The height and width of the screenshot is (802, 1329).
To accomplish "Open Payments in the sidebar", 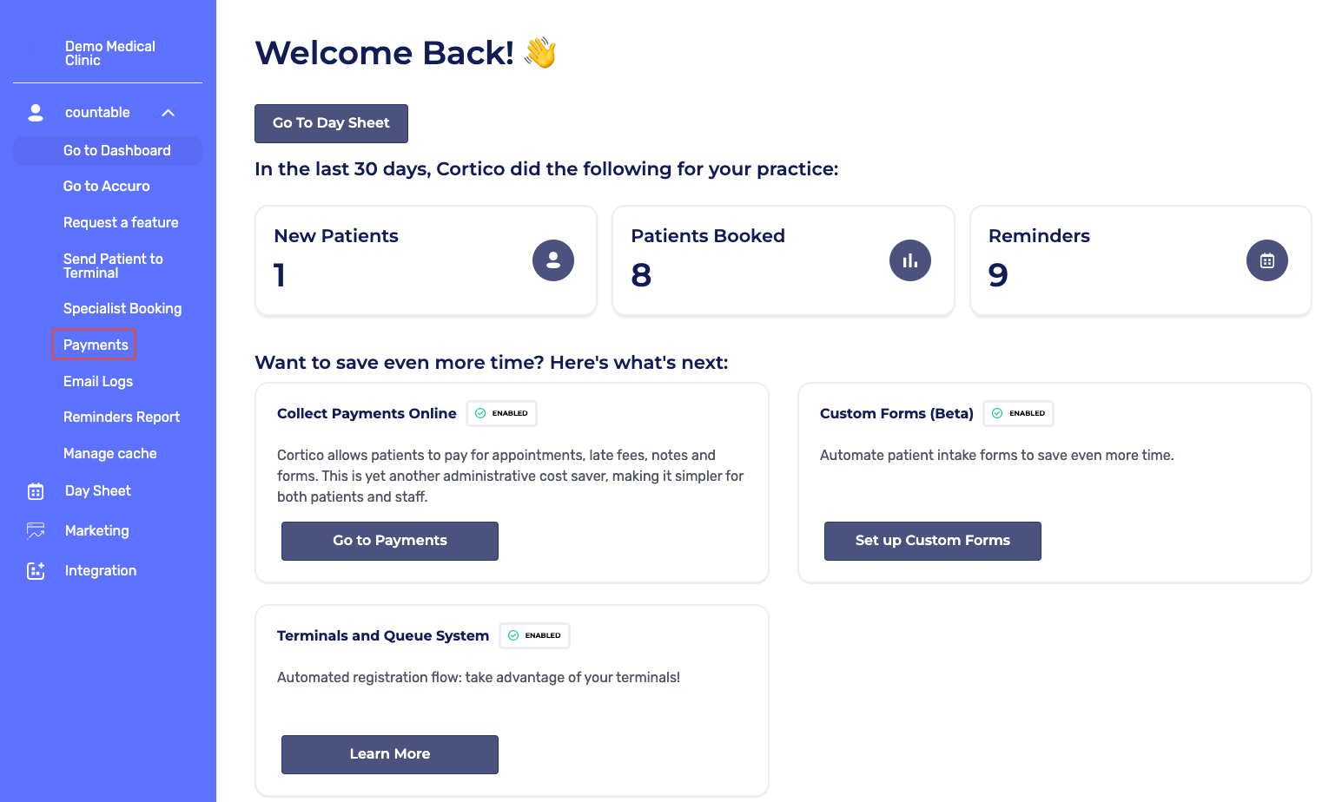I will (96, 345).
